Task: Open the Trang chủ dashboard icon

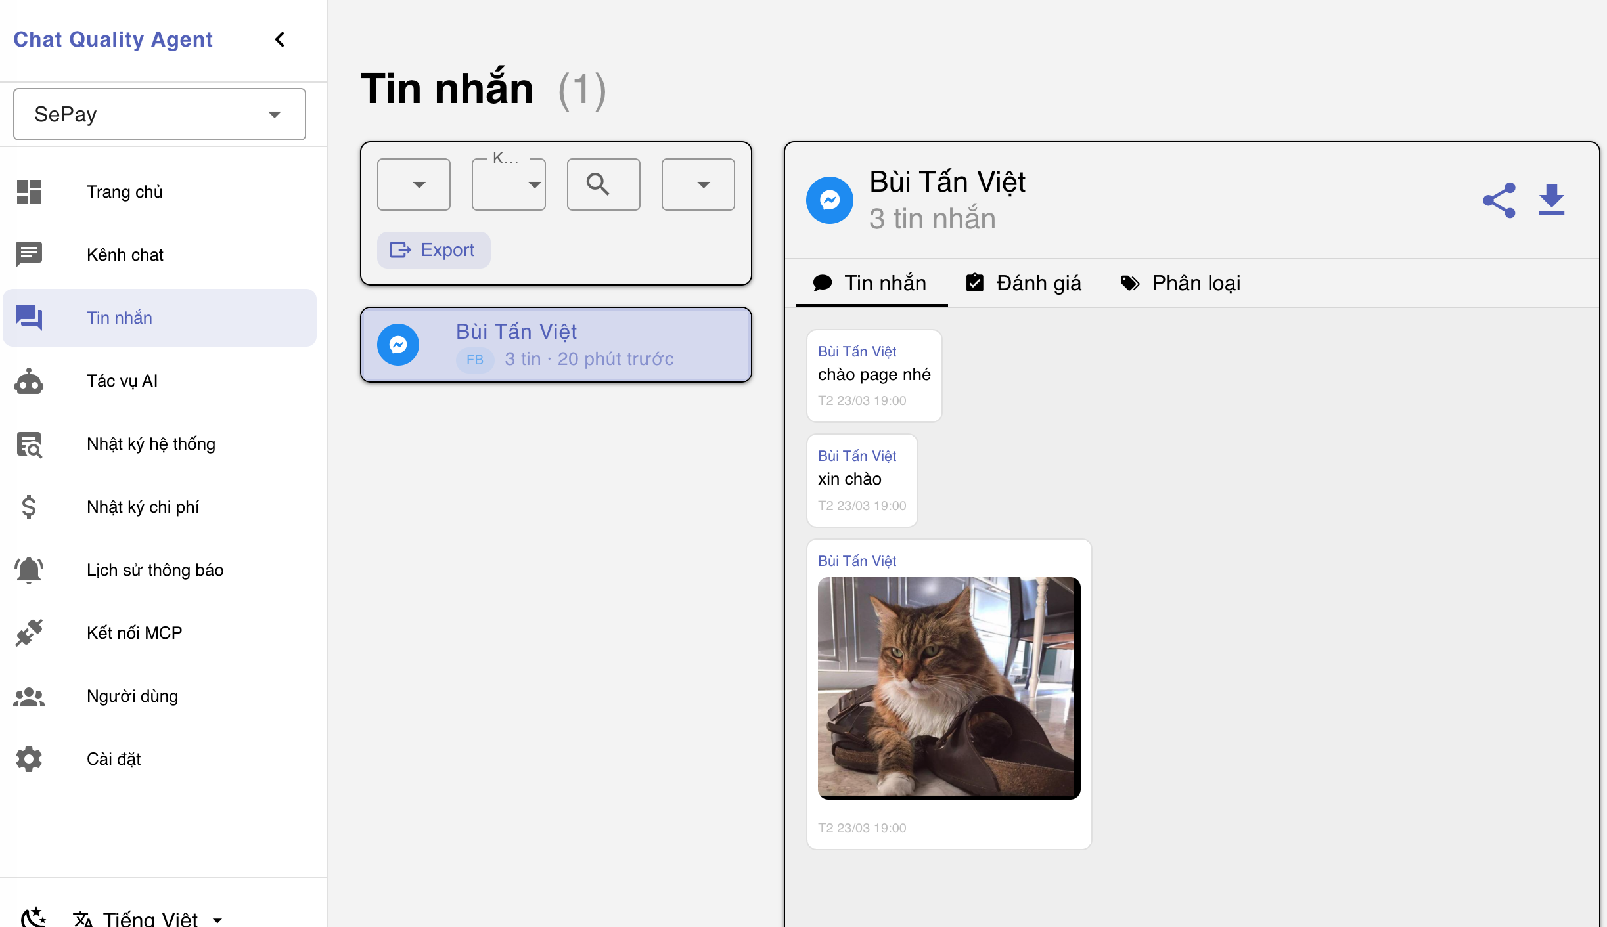Action: [x=28, y=192]
